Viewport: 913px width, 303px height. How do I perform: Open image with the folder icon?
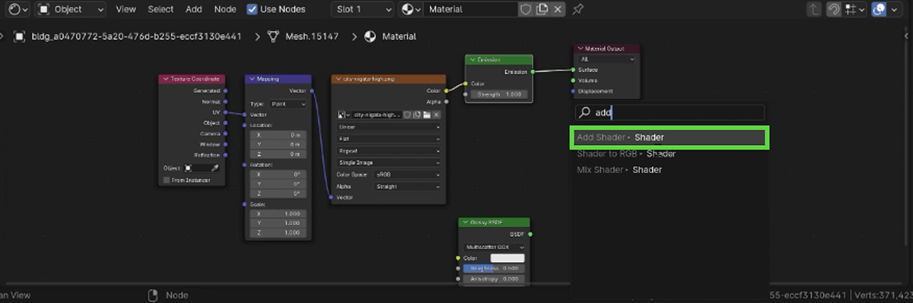[427, 115]
